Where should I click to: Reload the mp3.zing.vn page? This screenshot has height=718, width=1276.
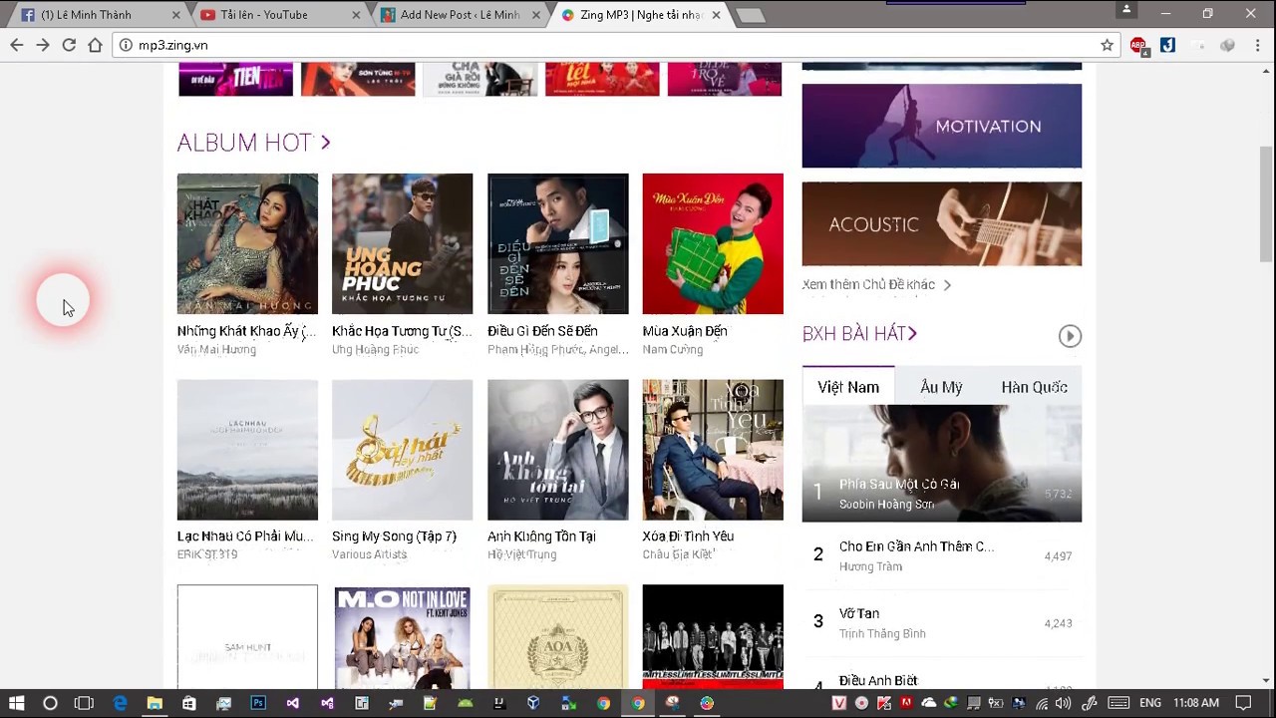tap(69, 45)
